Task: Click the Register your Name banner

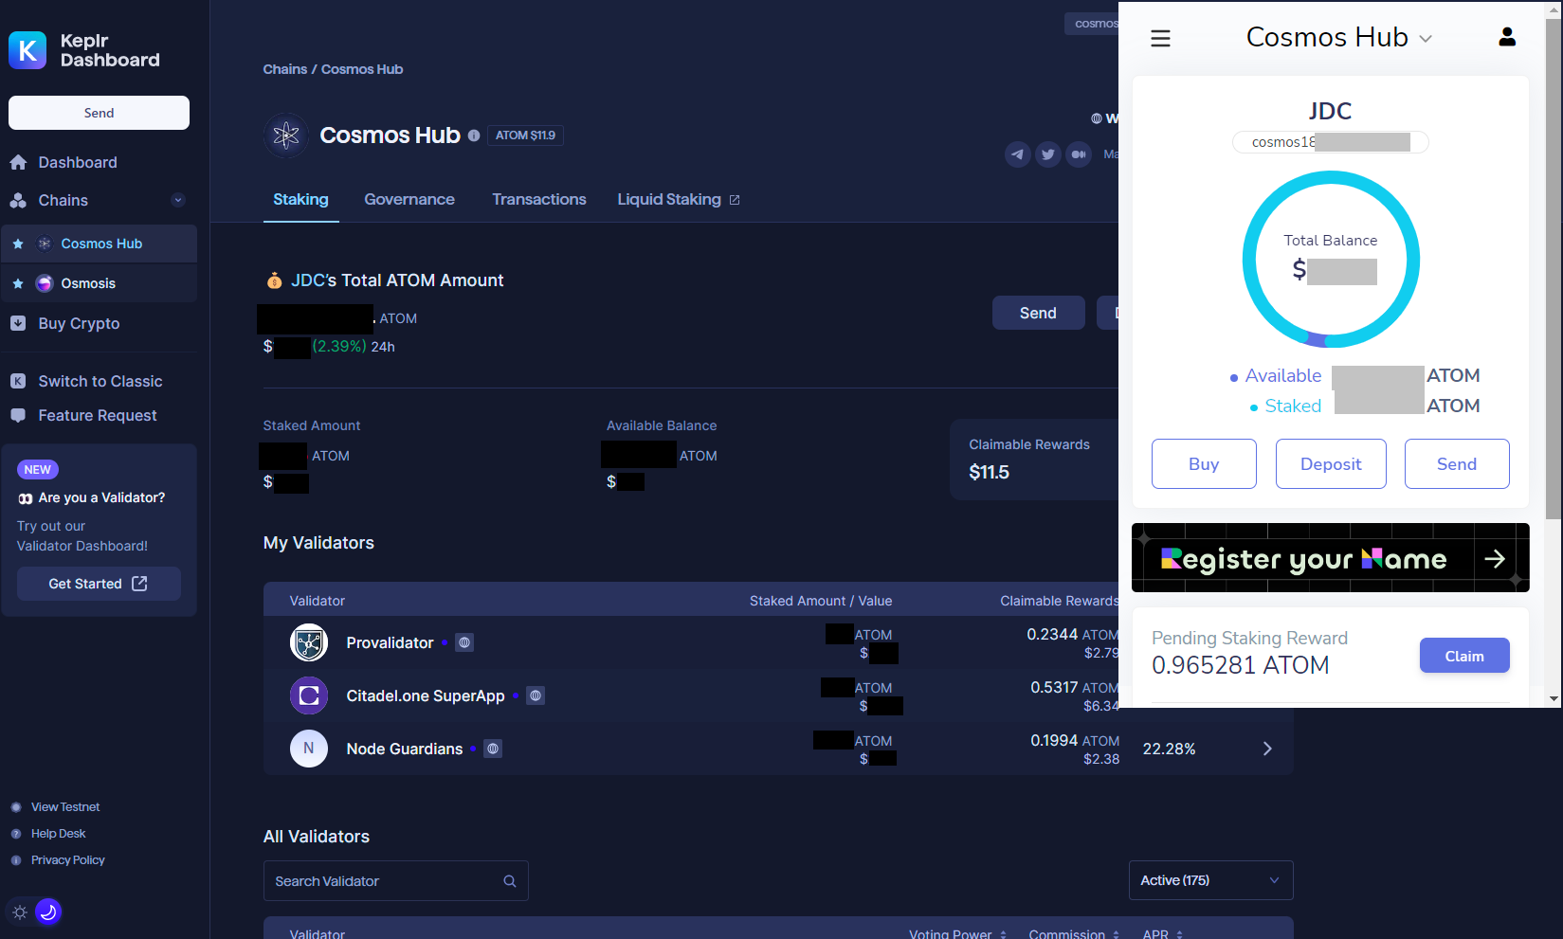Action: pos(1331,558)
